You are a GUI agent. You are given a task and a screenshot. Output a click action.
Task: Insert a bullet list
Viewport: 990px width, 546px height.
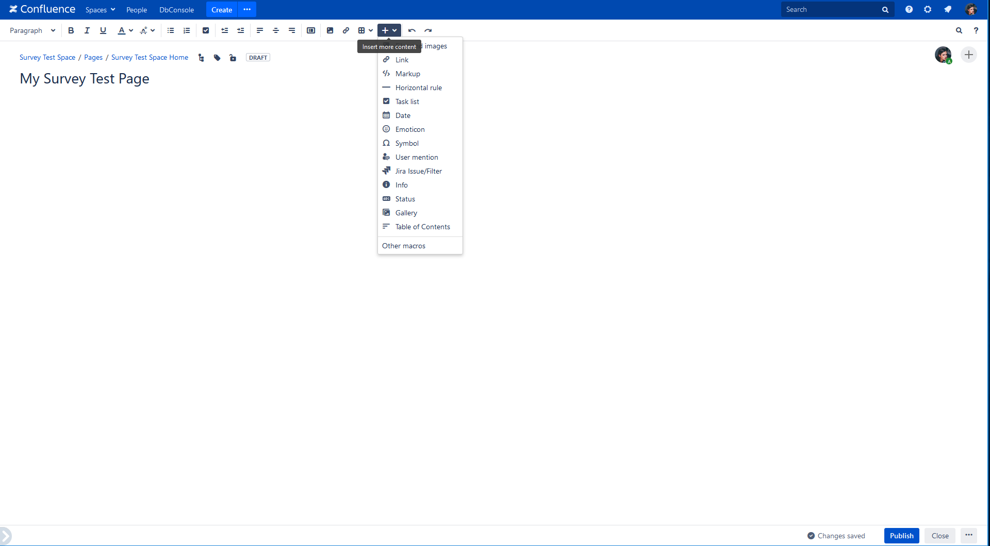(x=171, y=30)
